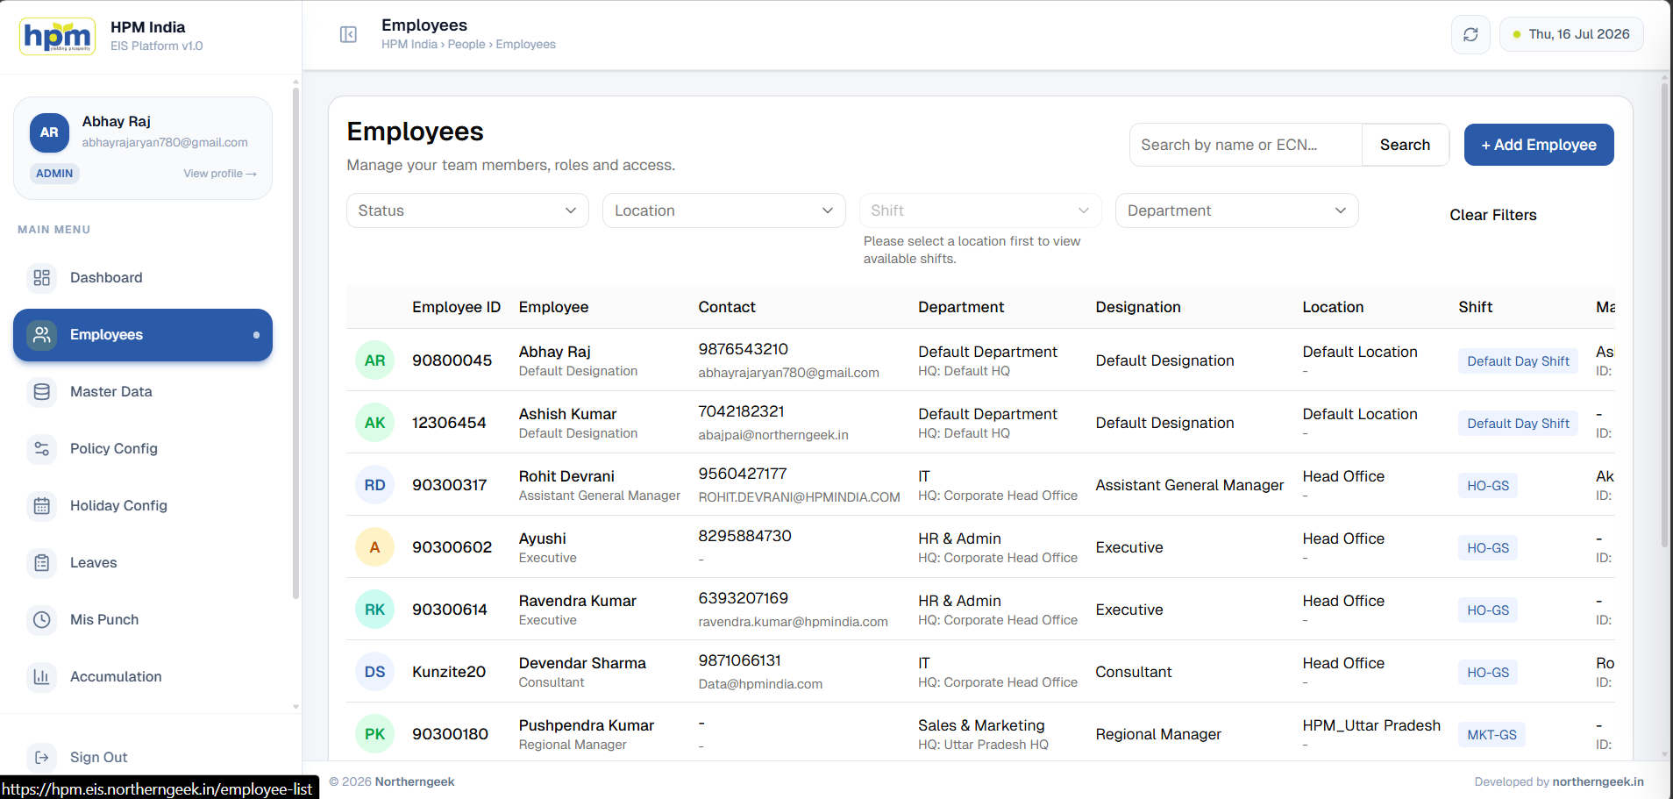Open Accumulation menu item

(143, 677)
